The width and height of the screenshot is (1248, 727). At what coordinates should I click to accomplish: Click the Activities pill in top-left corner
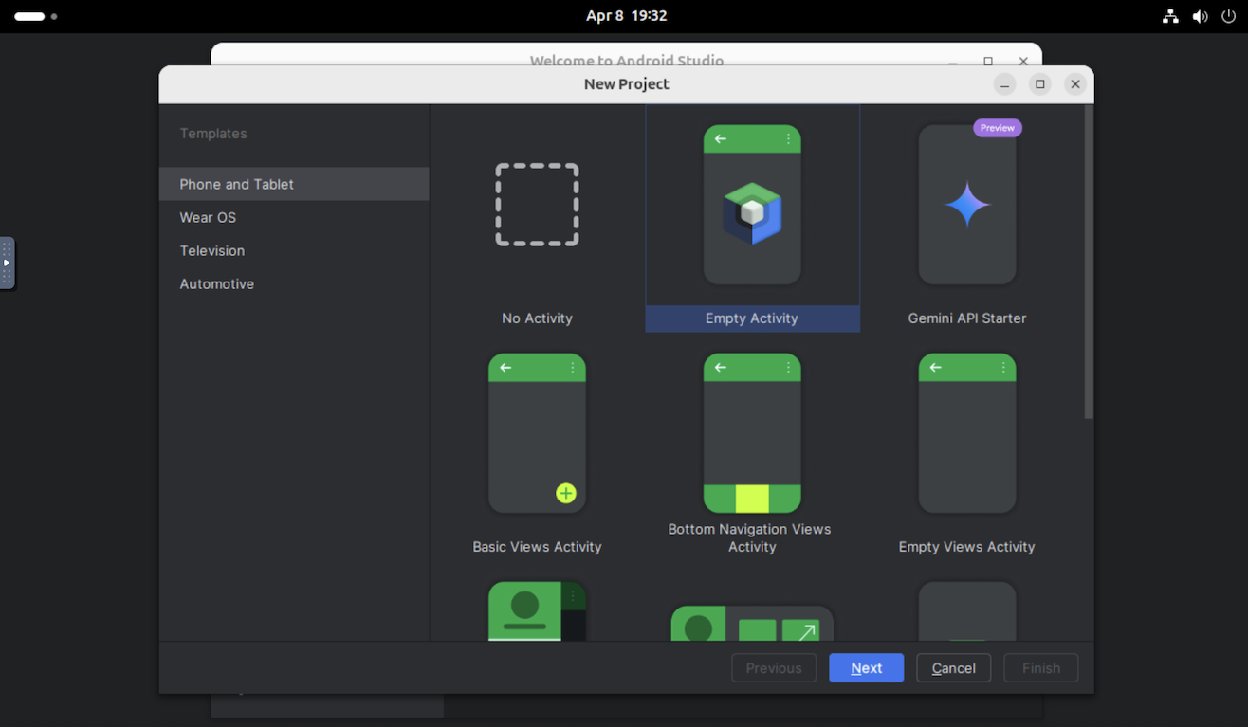point(30,16)
